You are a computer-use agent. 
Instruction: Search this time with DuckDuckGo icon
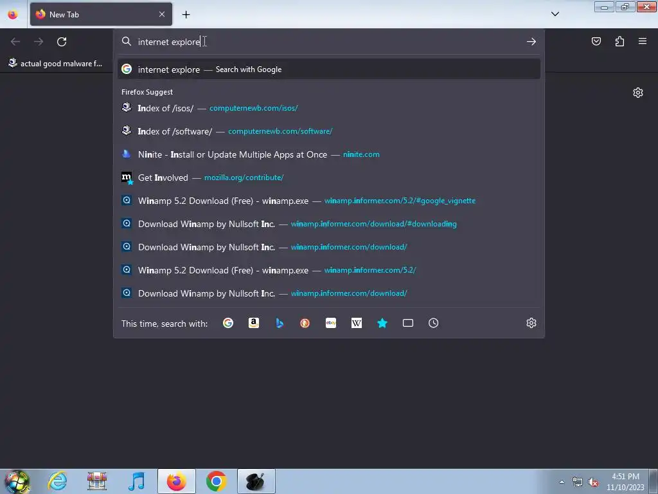pyautogui.click(x=305, y=323)
